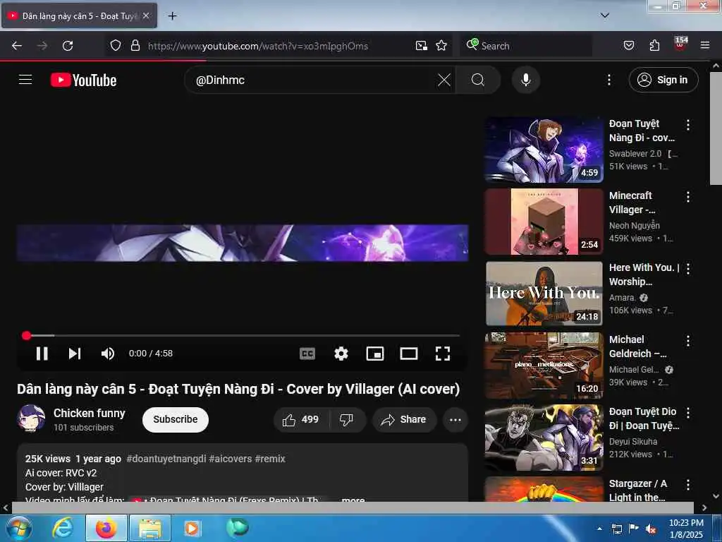Run the YouTube search magnifier
The width and height of the screenshot is (722, 542).
click(x=478, y=80)
